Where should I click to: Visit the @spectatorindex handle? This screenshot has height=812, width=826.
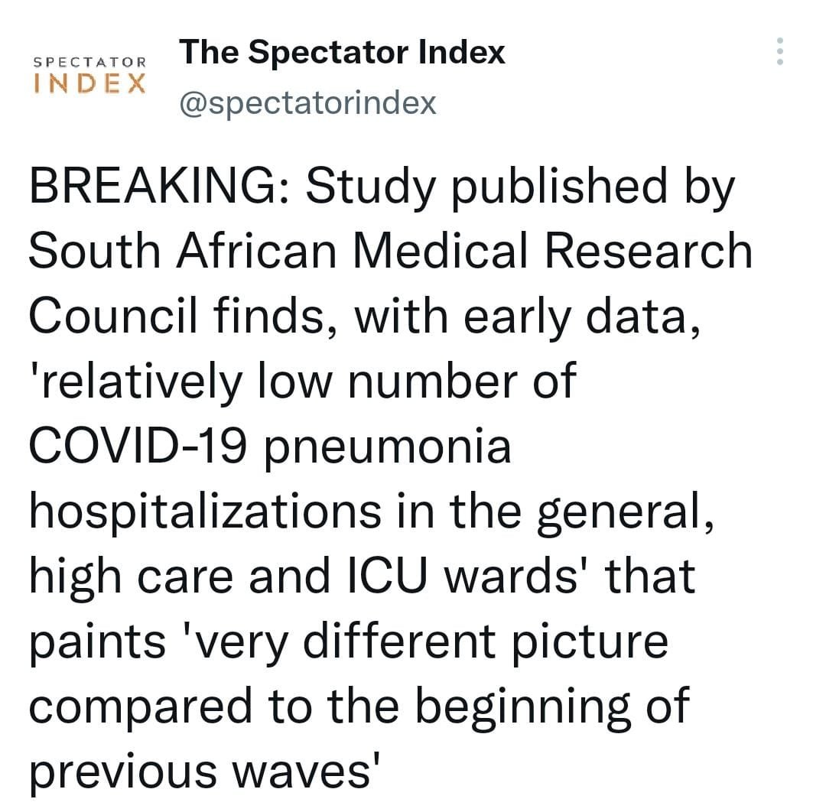(x=307, y=102)
